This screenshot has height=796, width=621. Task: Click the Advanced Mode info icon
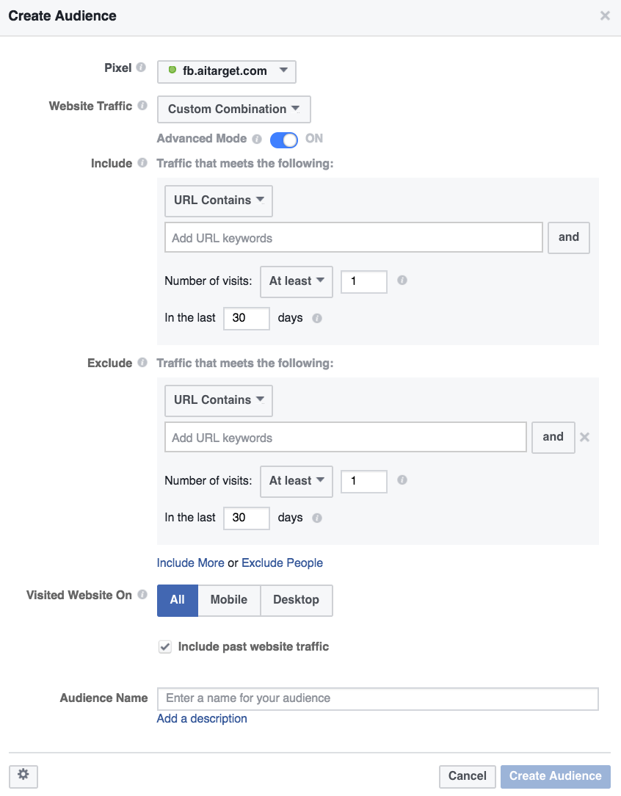coord(257,139)
